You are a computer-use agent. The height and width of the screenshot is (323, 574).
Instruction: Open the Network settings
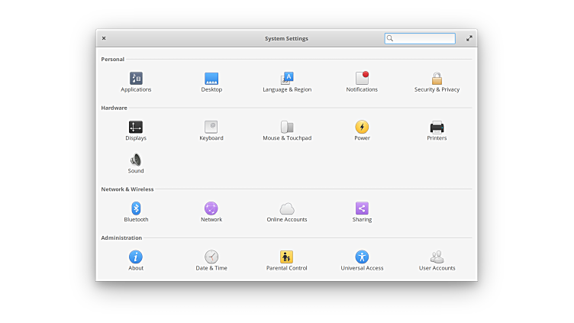(x=211, y=208)
